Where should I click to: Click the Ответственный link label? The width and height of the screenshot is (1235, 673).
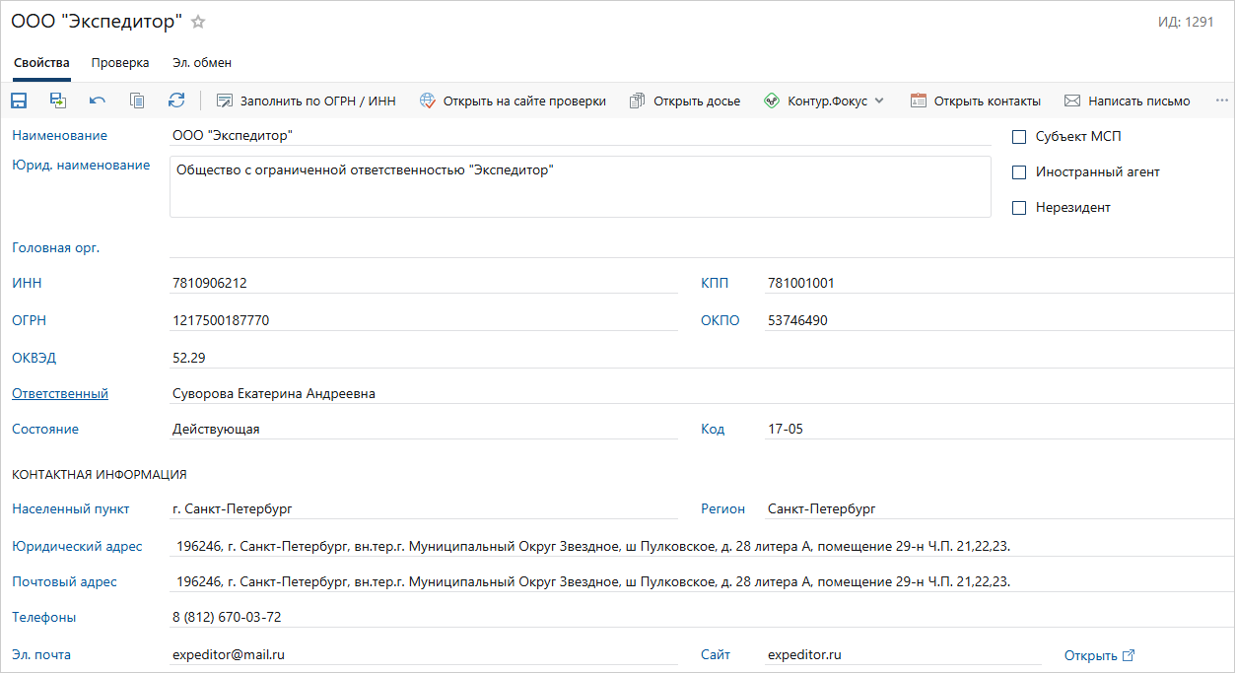point(60,394)
